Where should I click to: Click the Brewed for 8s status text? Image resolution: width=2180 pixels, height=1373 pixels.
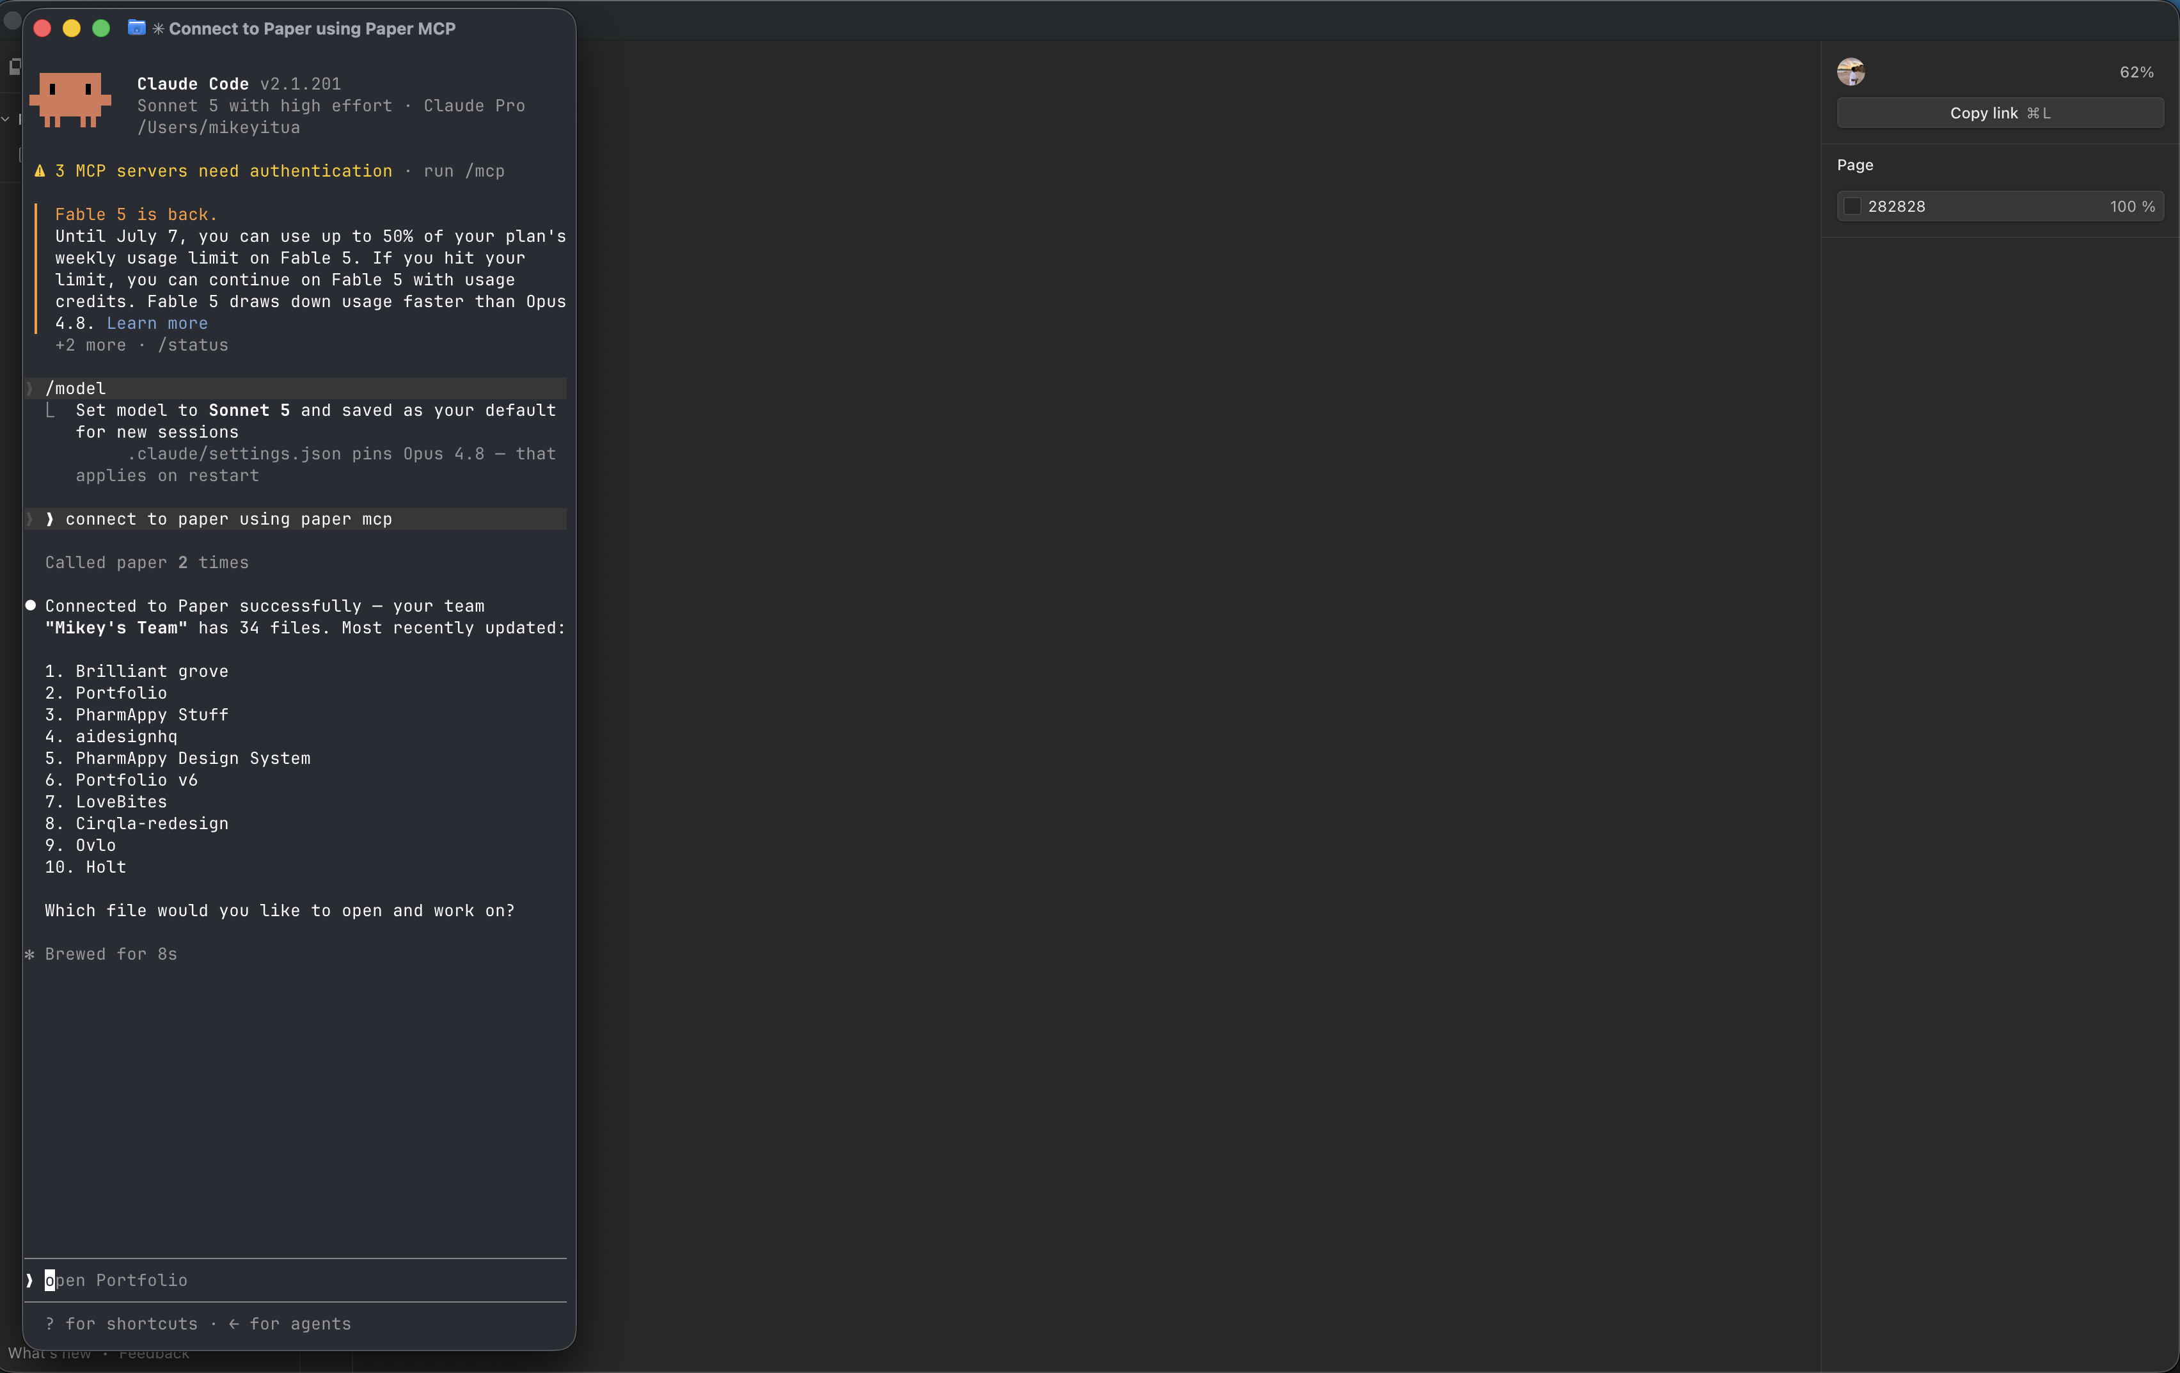click(111, 954)
